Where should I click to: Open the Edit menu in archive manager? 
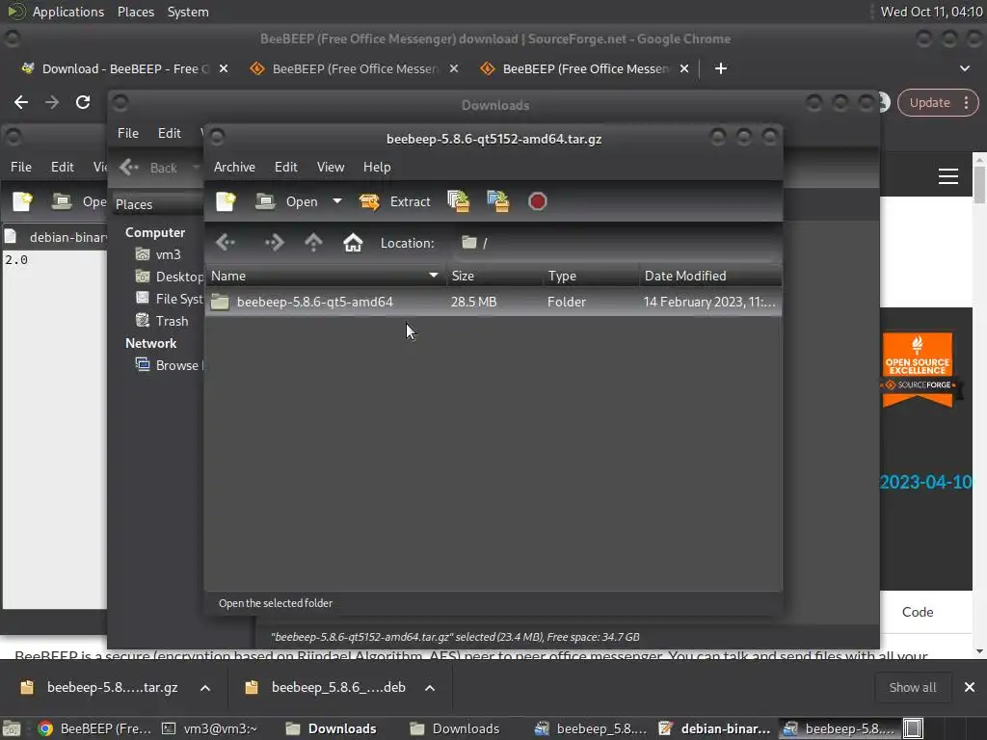point(285,167)
